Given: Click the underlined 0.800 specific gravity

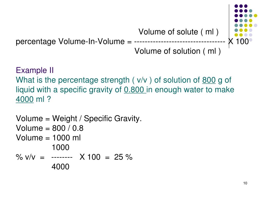Looking at the screenshot, I should point(135,90).
